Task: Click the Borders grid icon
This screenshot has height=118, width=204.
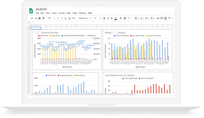Action: [125, 18]
